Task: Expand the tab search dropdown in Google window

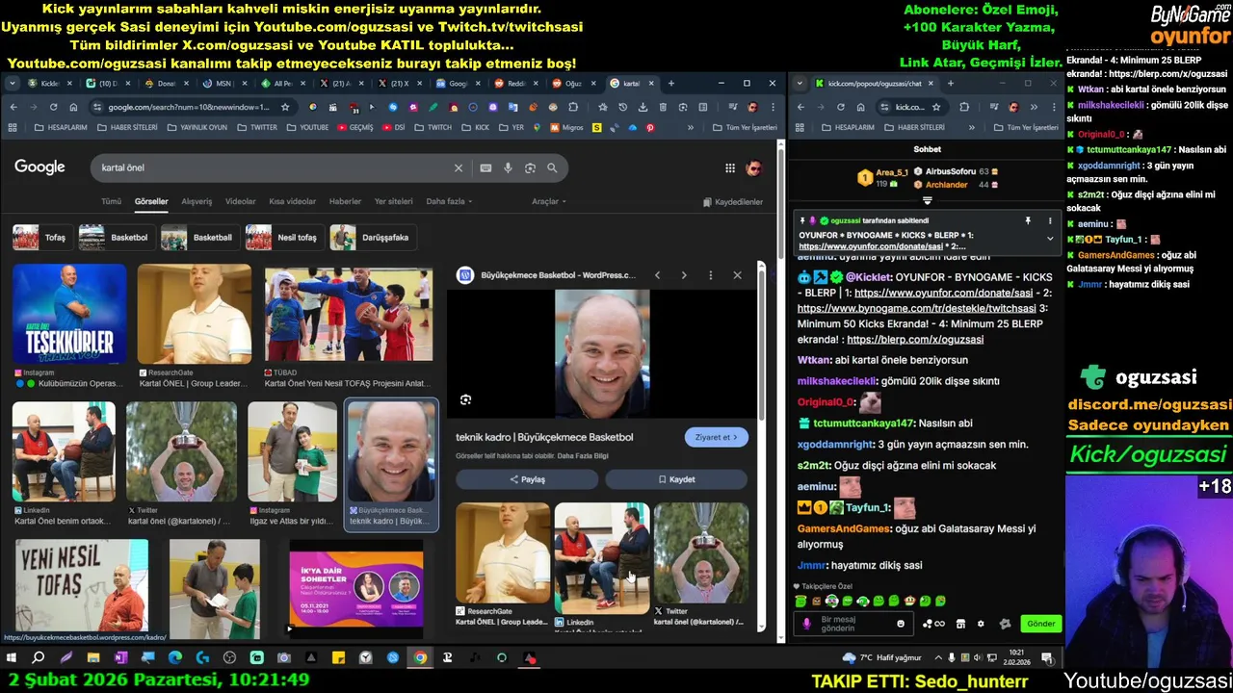Action: pyautogui.click(x=13, y=84)
